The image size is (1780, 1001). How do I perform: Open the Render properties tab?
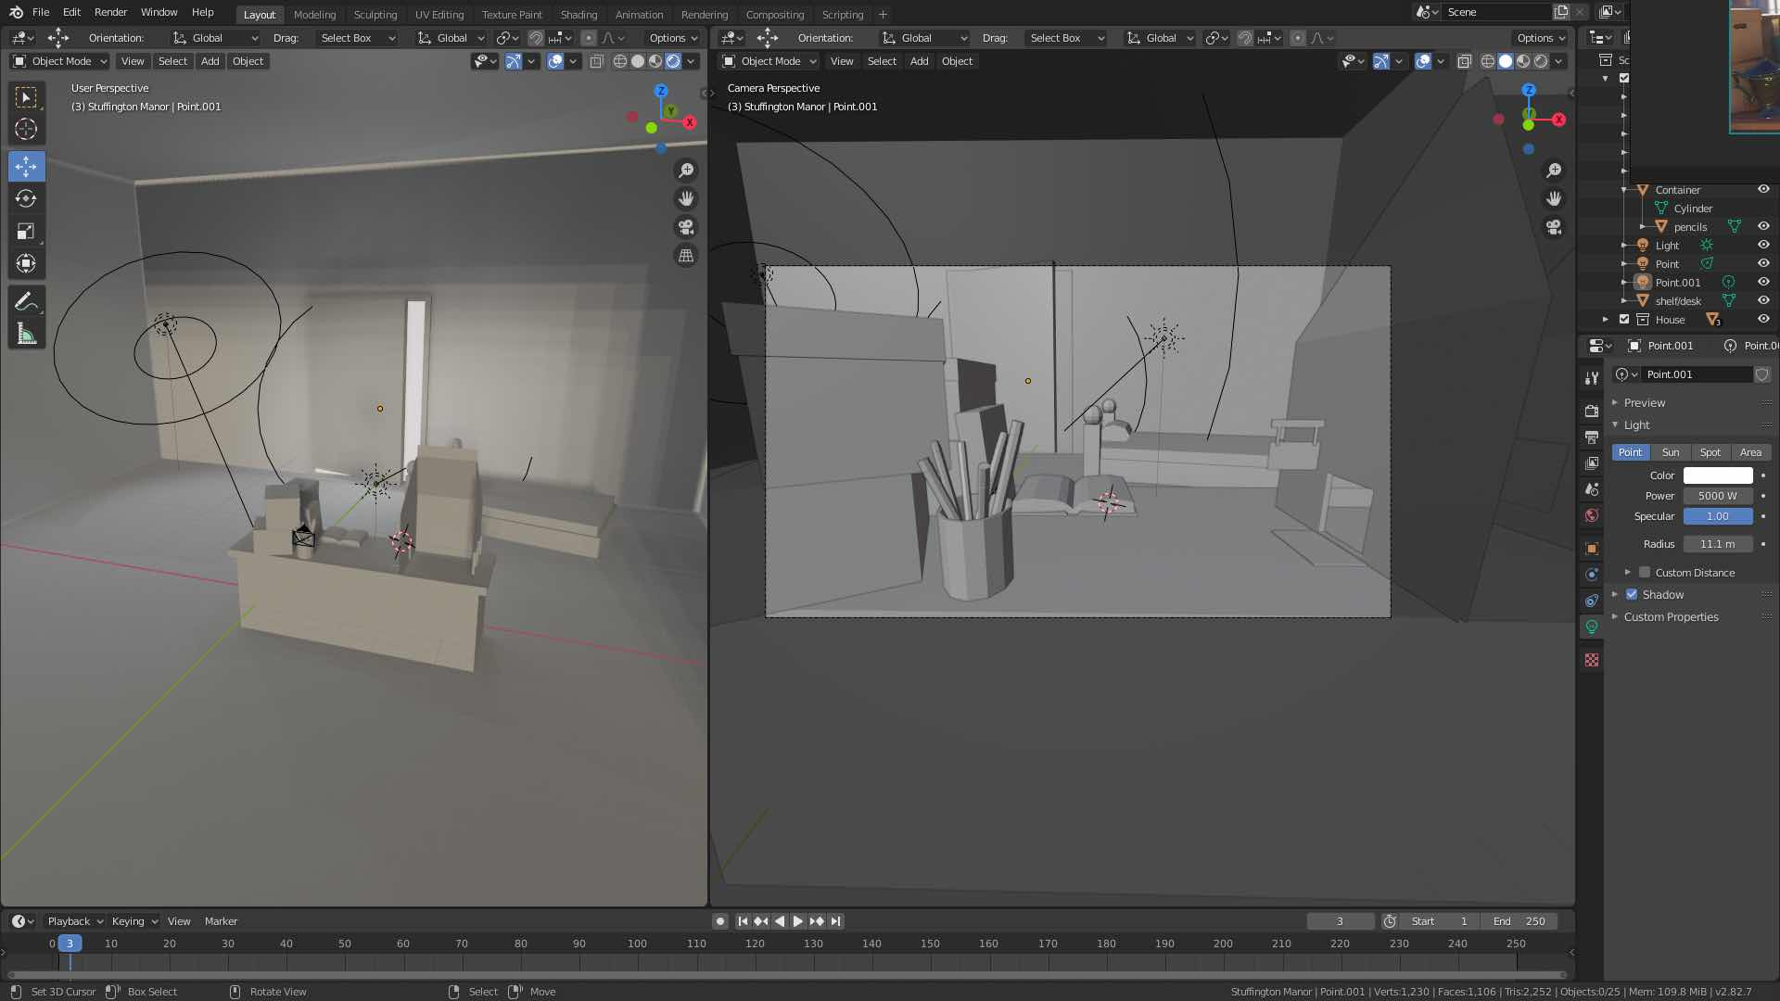tap(1592, 411)
